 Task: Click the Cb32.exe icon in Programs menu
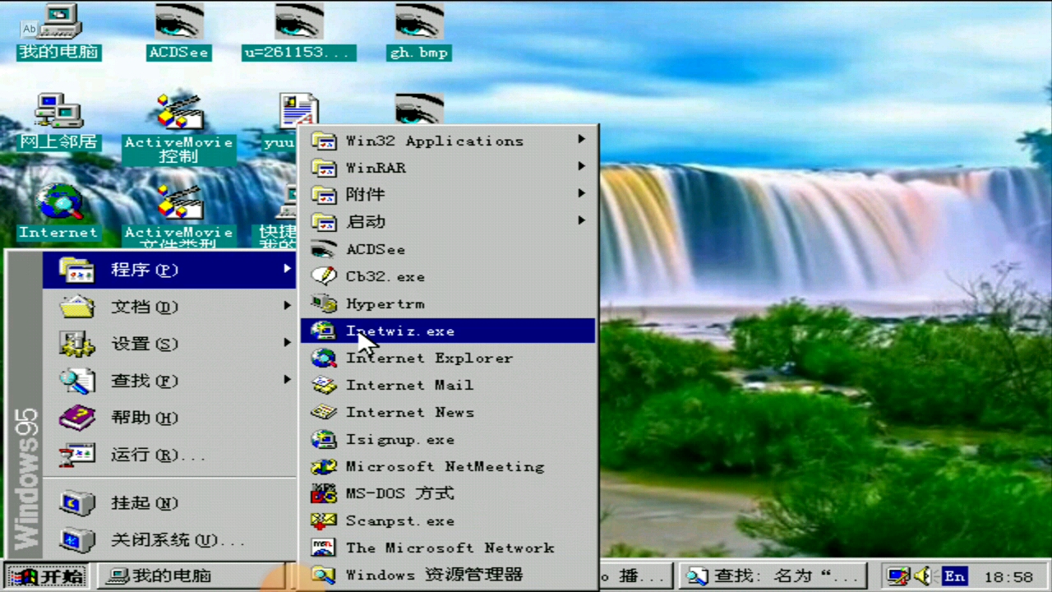(x=324, y=276)
